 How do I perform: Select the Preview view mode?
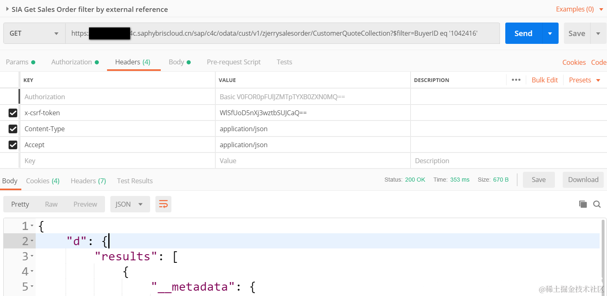85,204
